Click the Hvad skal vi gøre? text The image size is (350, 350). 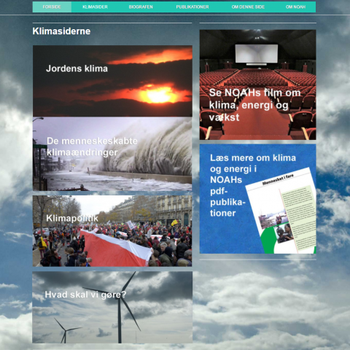tap(85, 295)
